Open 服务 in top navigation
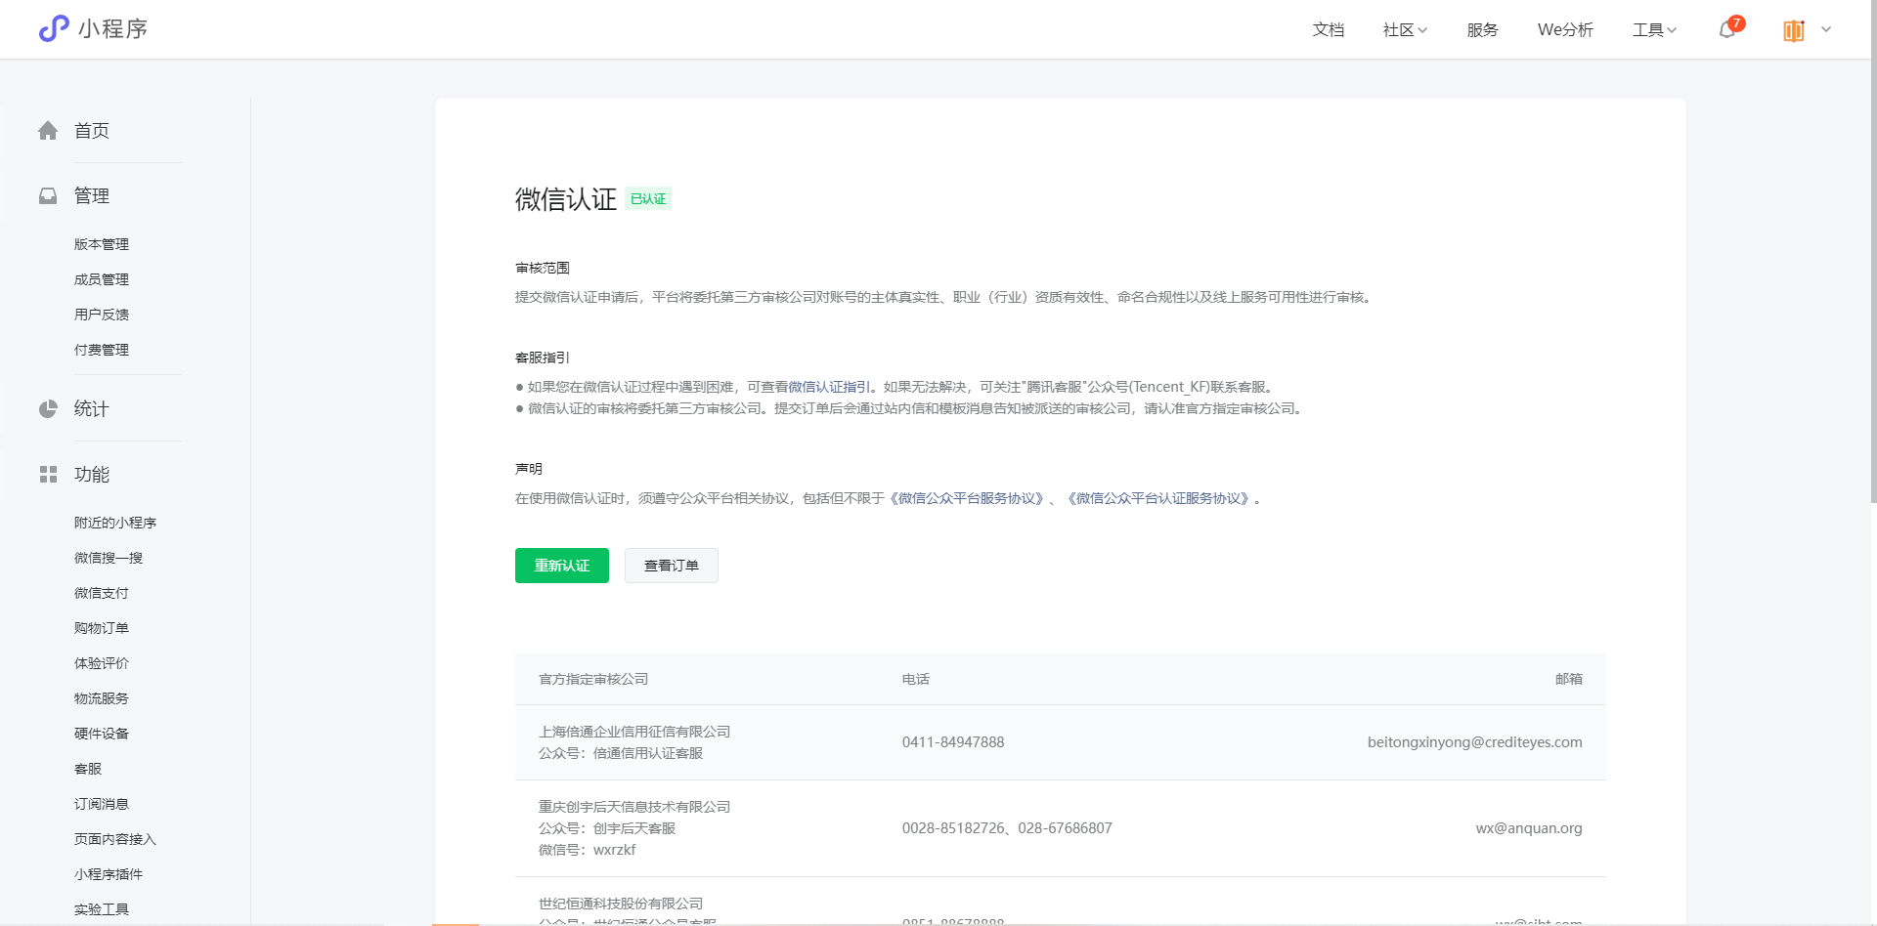Image resolution: width=1877 pixels, height=926 pixels. coord(1482,30)
